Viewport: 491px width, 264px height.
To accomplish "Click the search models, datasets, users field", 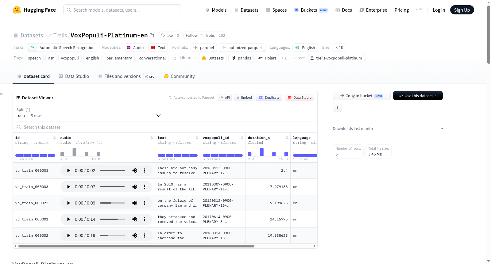I will pyautogui.click(x=122, y=10).
